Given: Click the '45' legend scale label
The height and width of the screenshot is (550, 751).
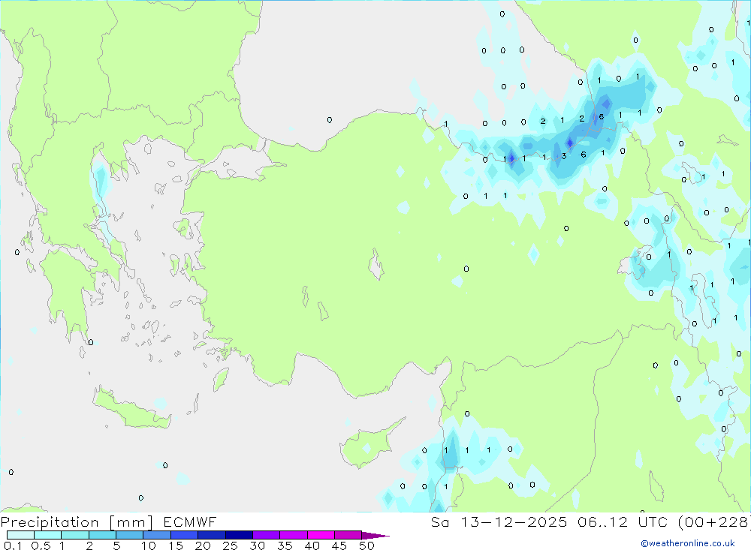Looking at the screenshot, I should click(x=339, y=545).
